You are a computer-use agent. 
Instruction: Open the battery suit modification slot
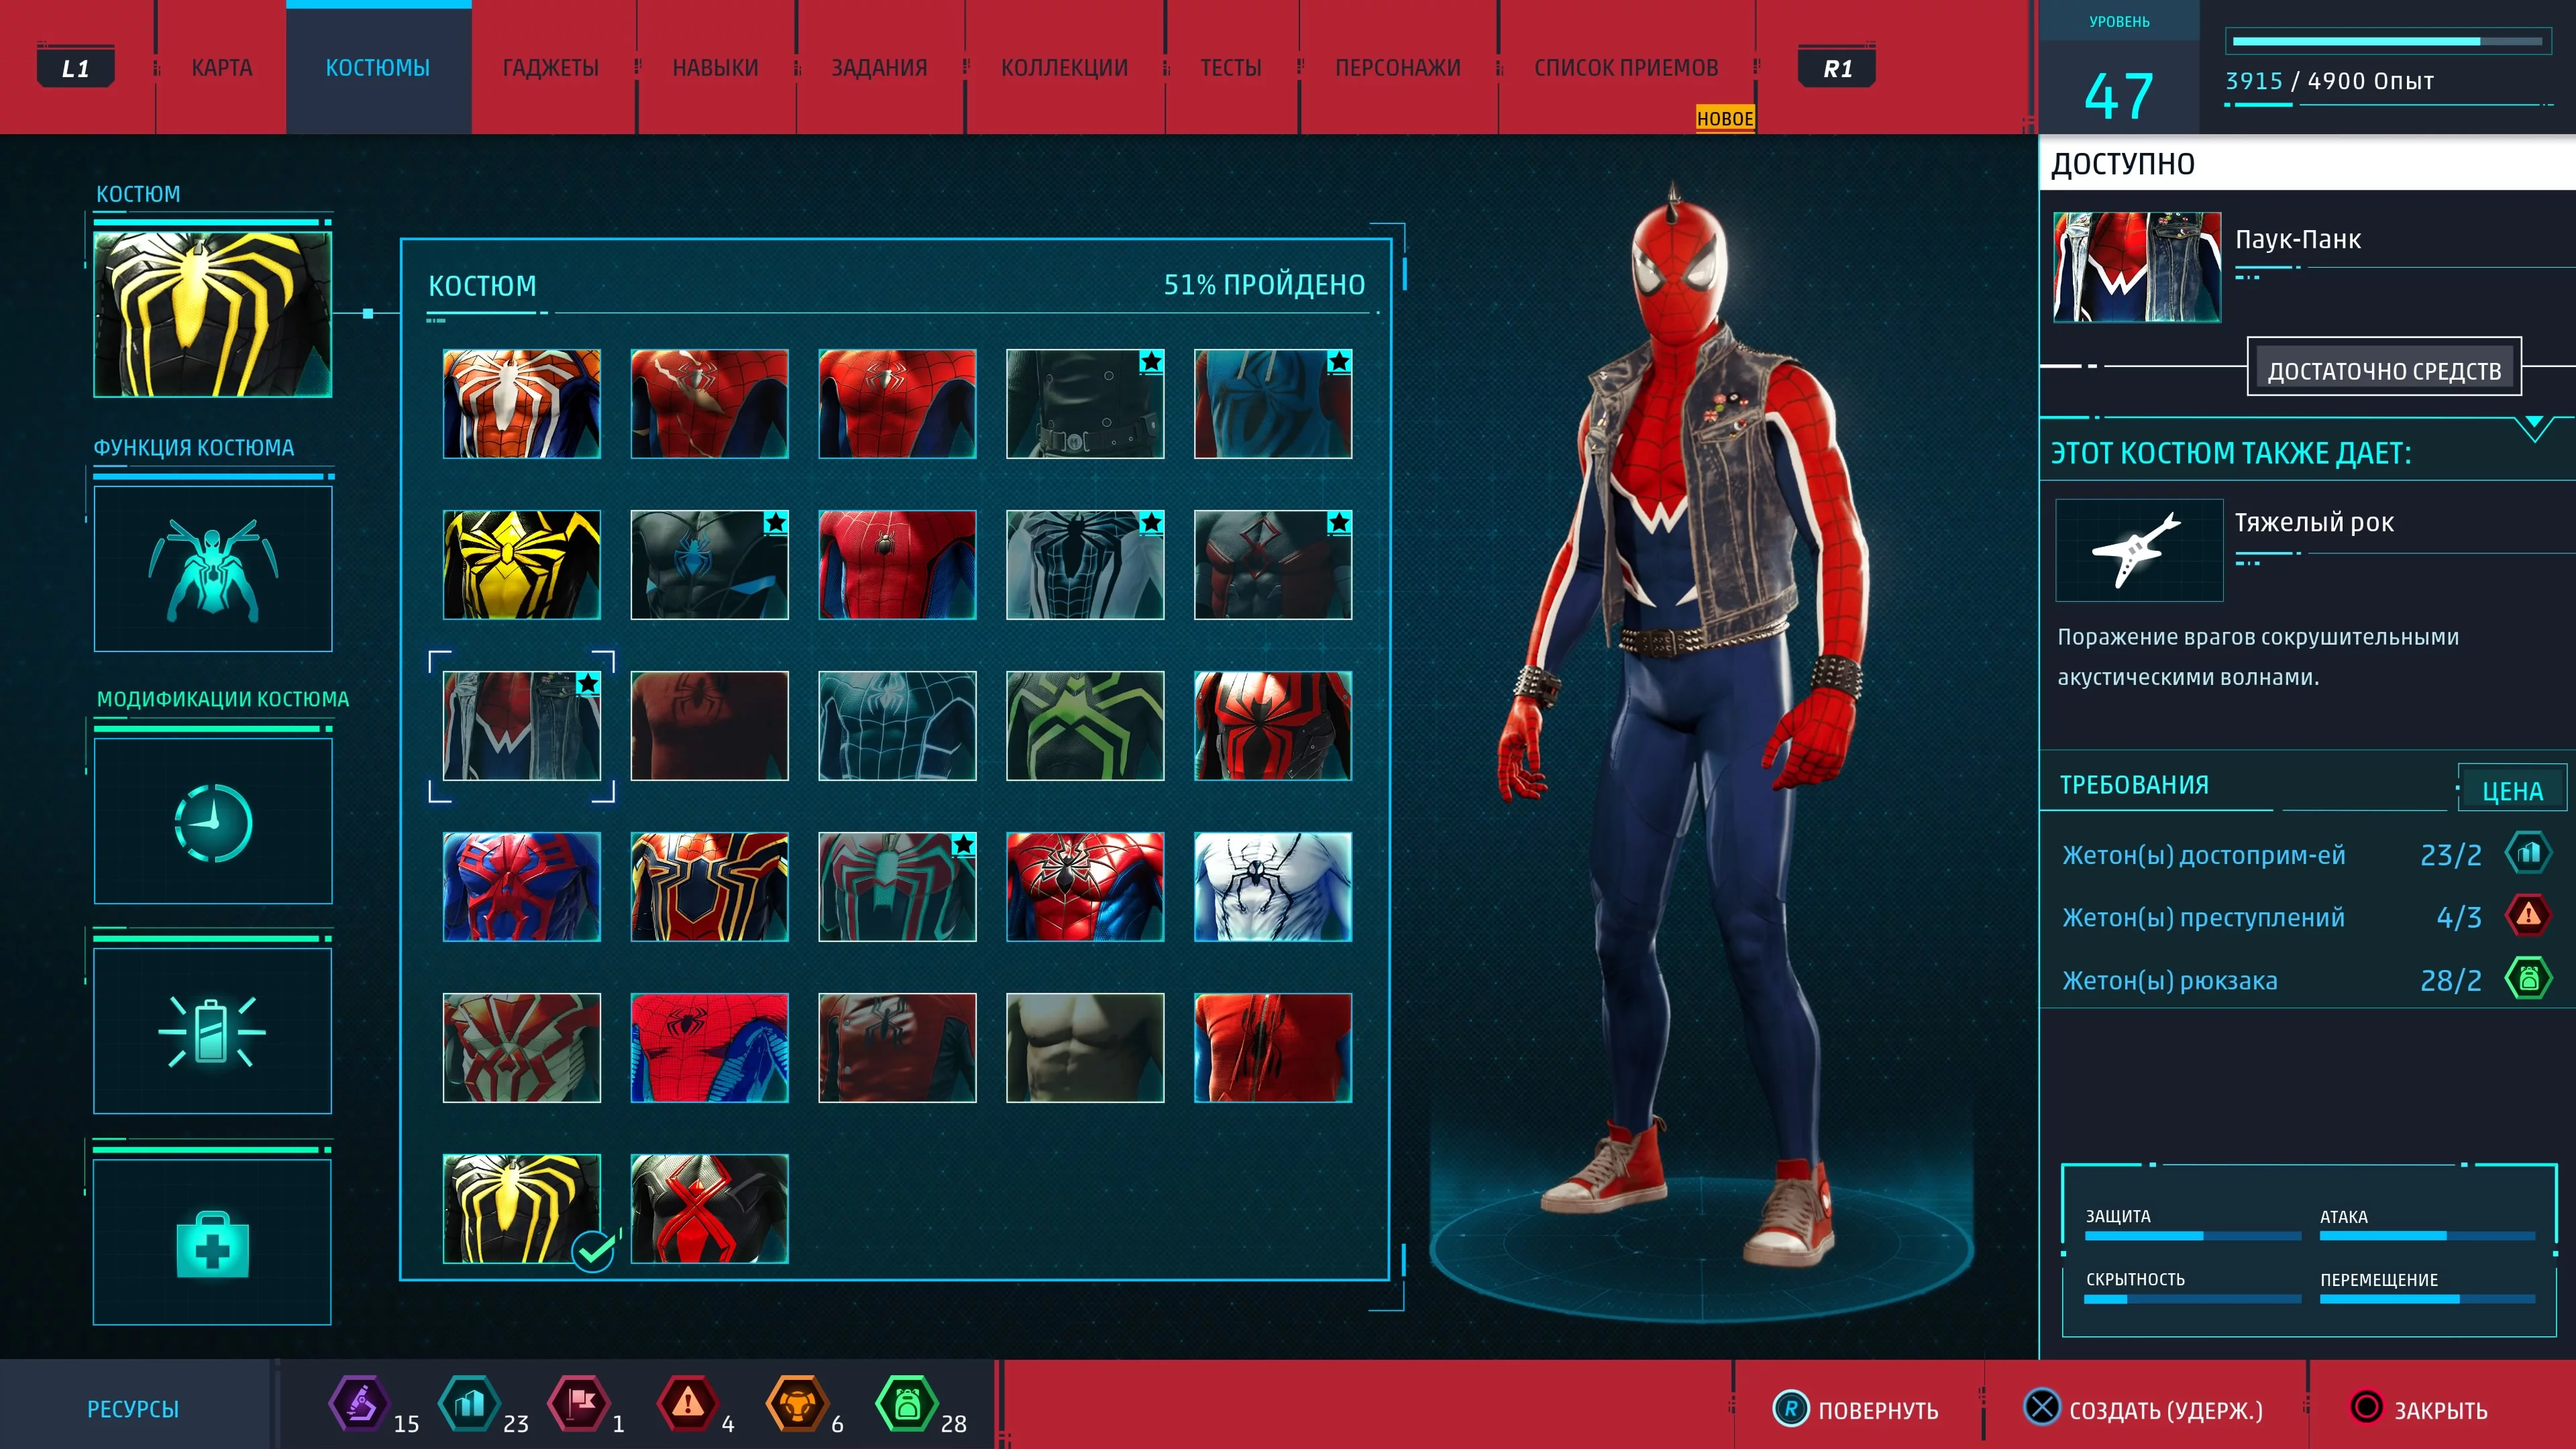click(x=213, y=1030)
